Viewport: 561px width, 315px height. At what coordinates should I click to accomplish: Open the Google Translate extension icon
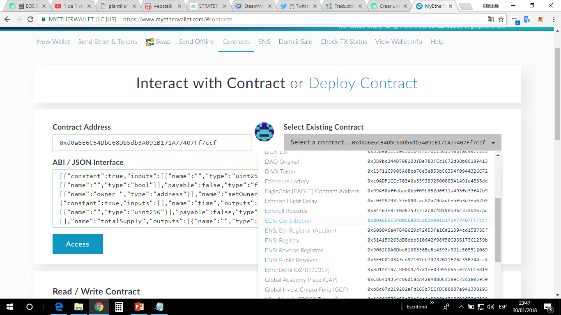coord(527,19)
